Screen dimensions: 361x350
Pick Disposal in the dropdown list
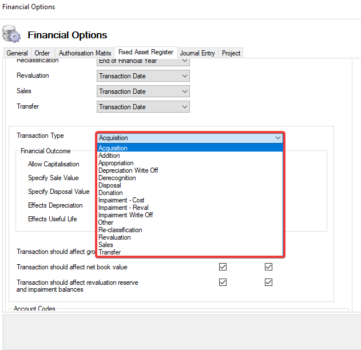(x=110, y=185)
